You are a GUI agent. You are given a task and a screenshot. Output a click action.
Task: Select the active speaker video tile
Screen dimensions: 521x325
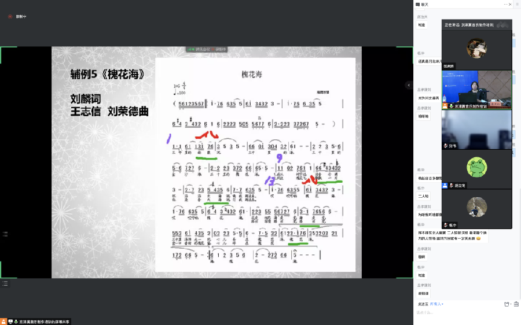(477, 90)
